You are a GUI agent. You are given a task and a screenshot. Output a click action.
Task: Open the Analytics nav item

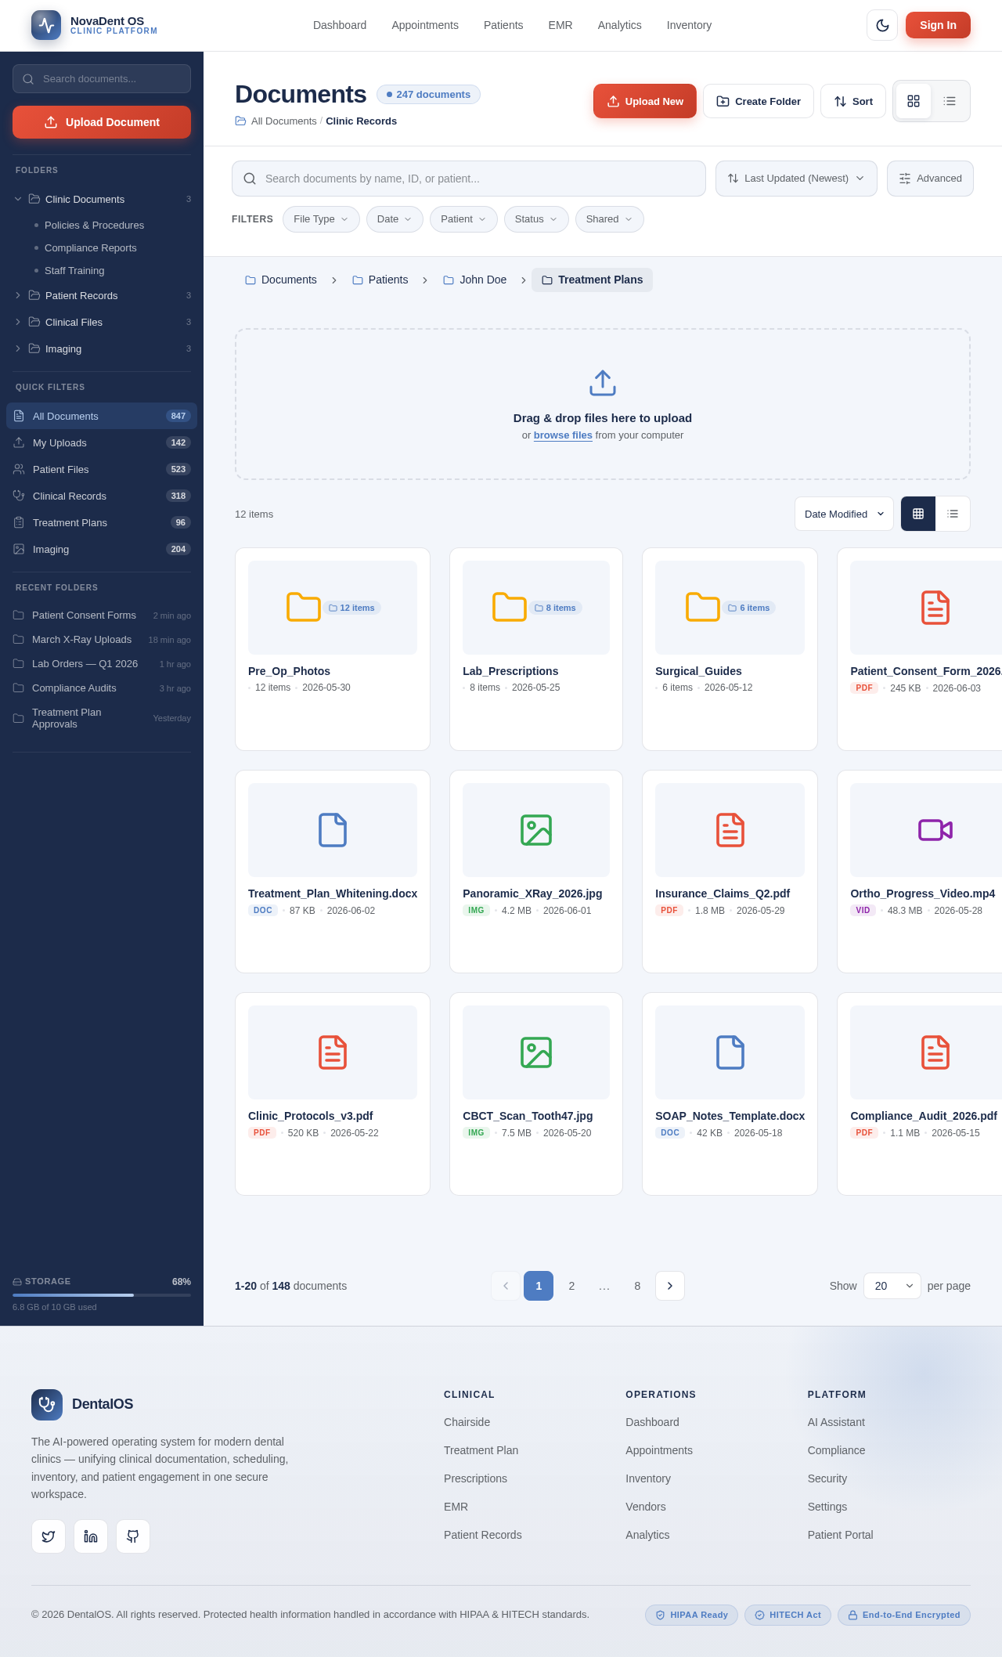pyautogui.click(x=620, y=25)
